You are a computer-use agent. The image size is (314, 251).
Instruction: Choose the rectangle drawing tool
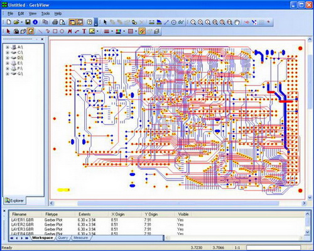[55, 31]
